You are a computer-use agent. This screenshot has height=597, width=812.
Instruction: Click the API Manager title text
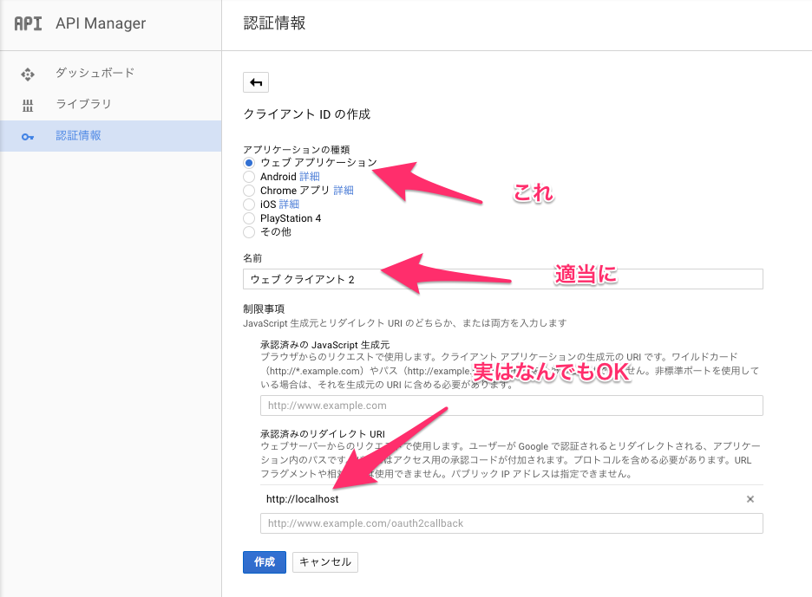tap(101, 23)
